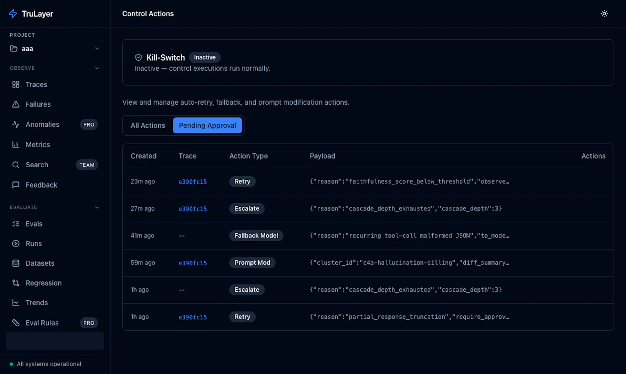Click the Actions column header
The width and height of the screenshot is (626, 374).
point(593,156)
